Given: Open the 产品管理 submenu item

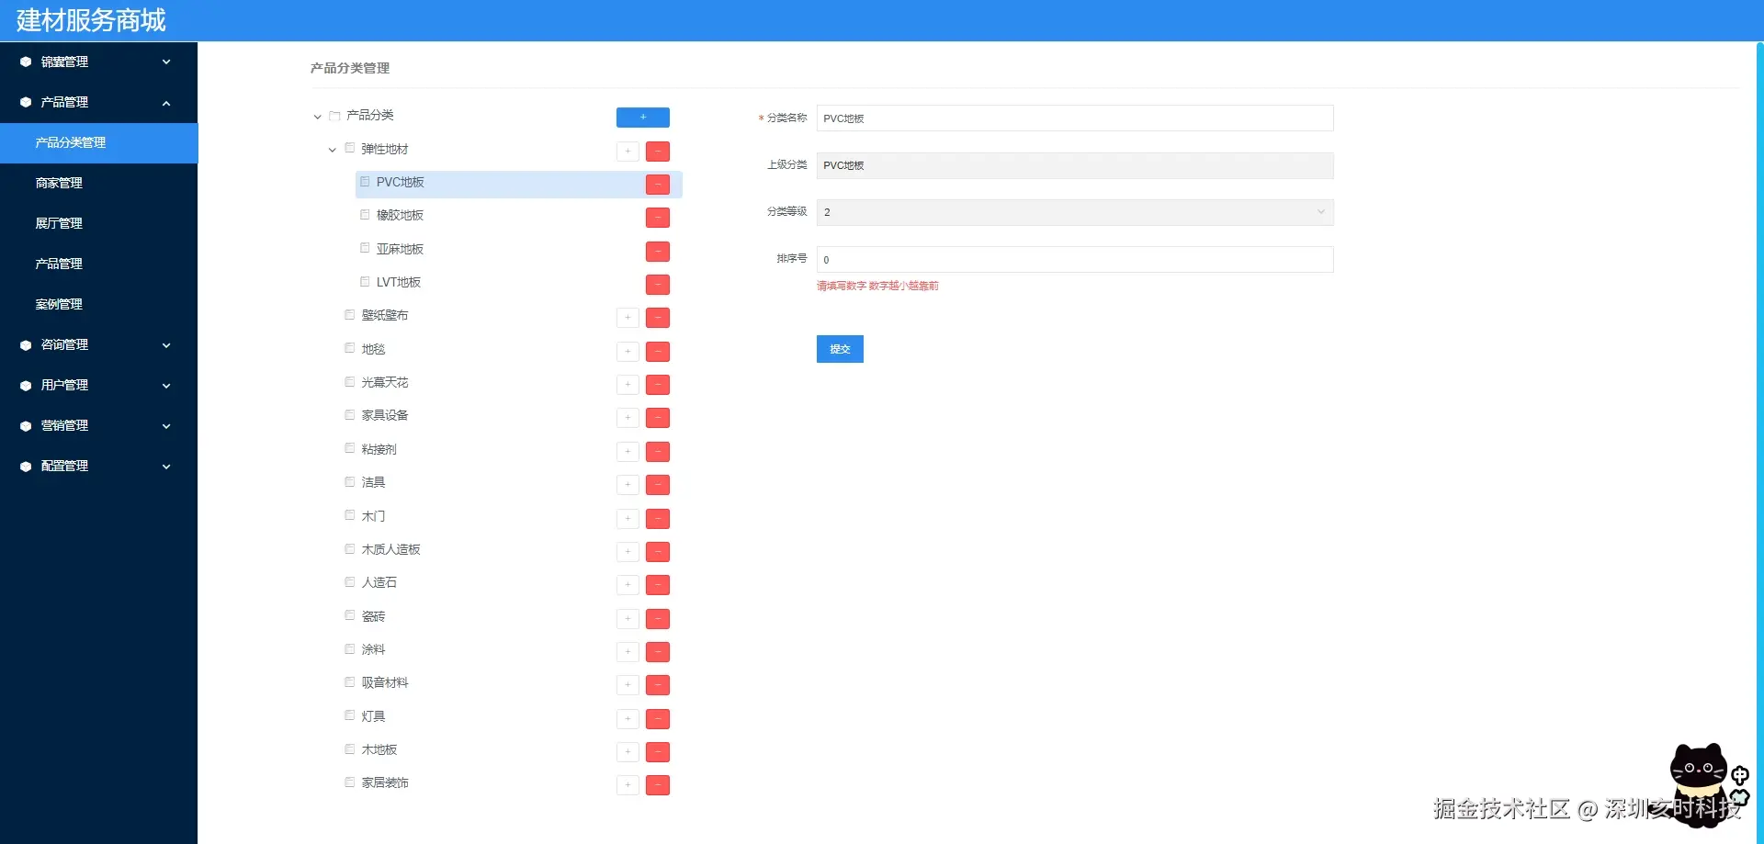Looking at the screenshot, I should [98, 264].
